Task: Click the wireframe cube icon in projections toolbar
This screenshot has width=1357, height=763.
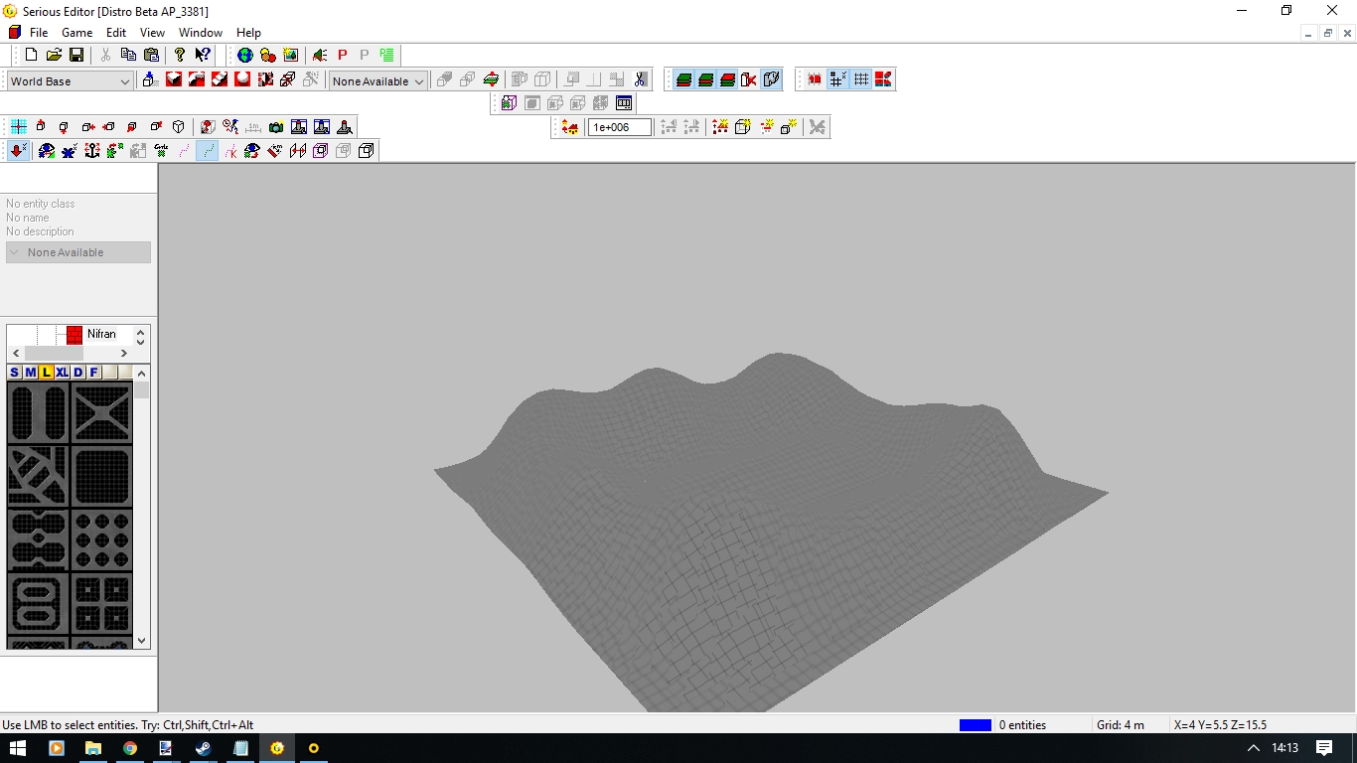Action: coord(179,126)
